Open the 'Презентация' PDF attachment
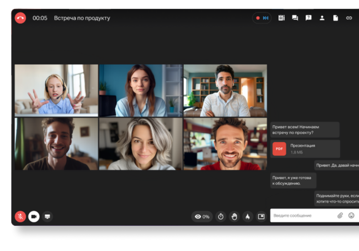 click(305, 149)
